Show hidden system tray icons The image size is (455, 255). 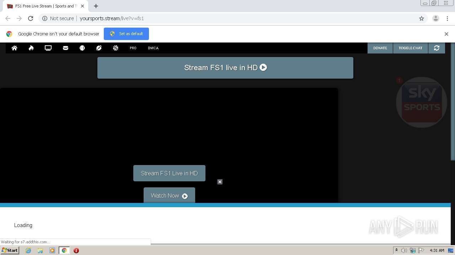coord(396,250)
